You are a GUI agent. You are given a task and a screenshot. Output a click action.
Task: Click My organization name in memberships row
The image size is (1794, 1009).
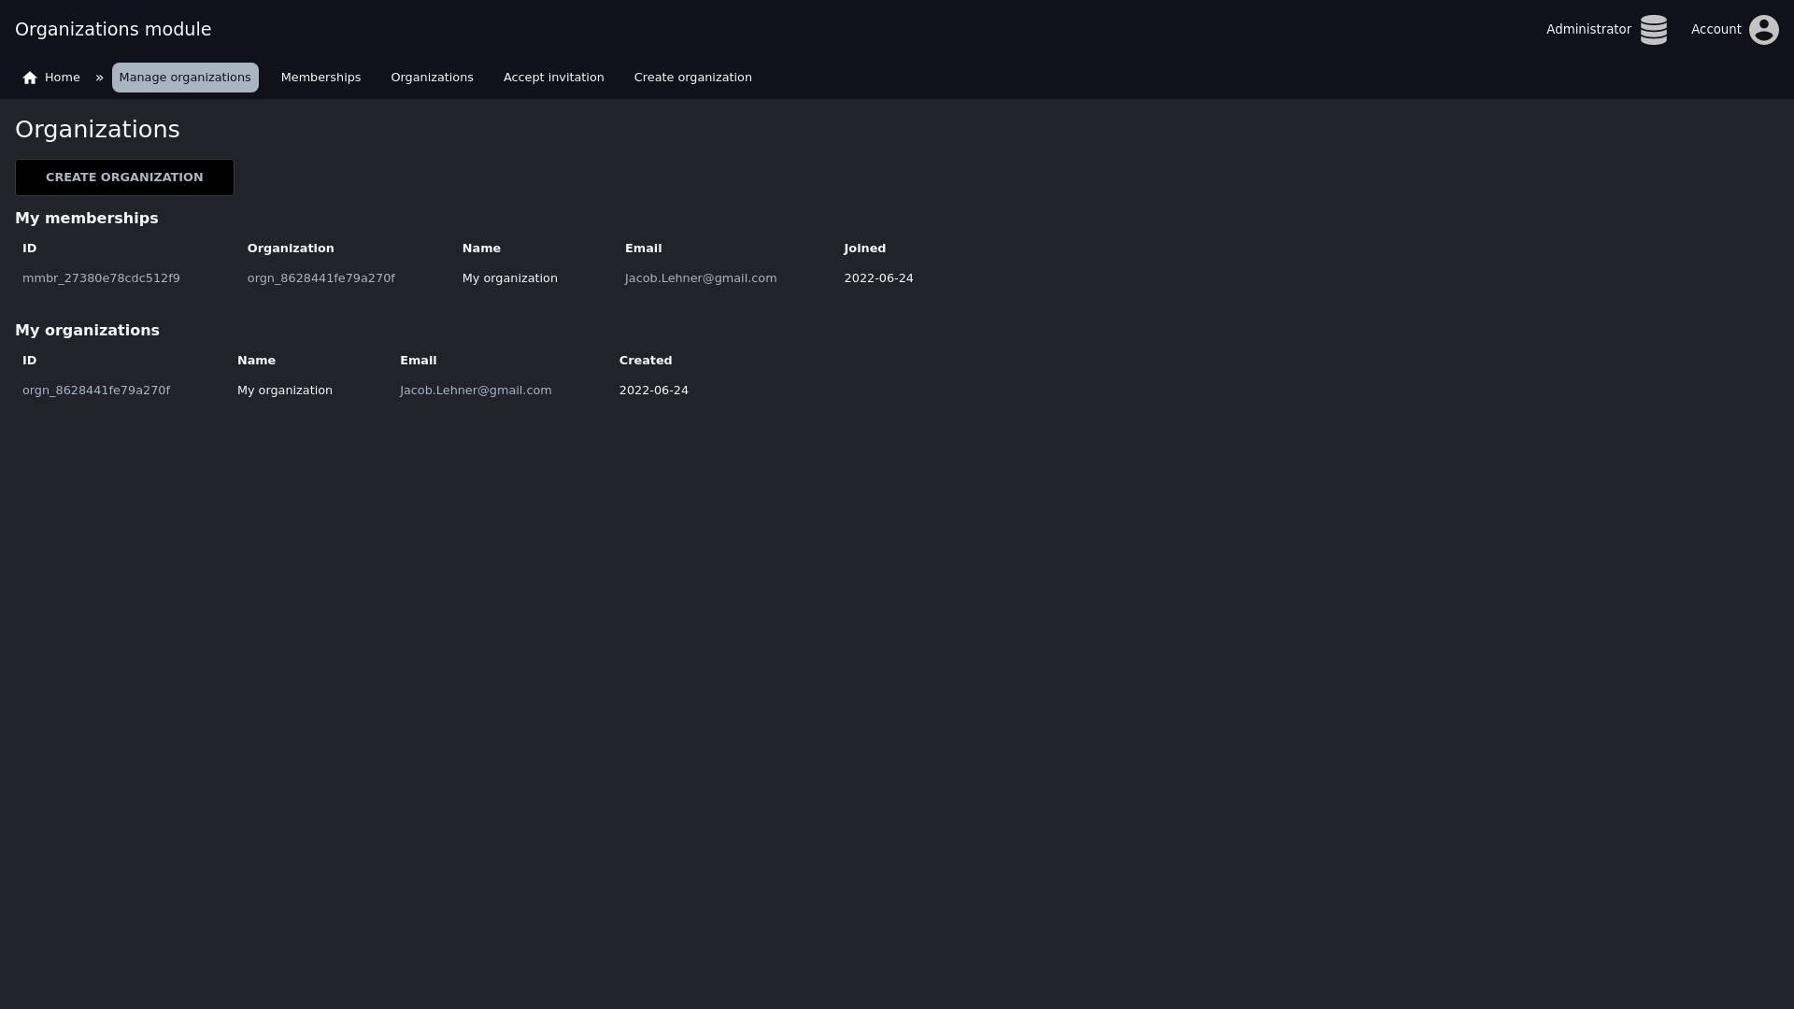click(x=509, y=278)
